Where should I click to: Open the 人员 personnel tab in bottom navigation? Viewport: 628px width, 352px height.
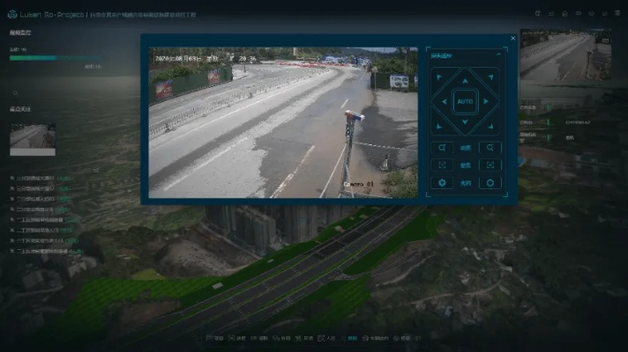(x=326, y=338)
